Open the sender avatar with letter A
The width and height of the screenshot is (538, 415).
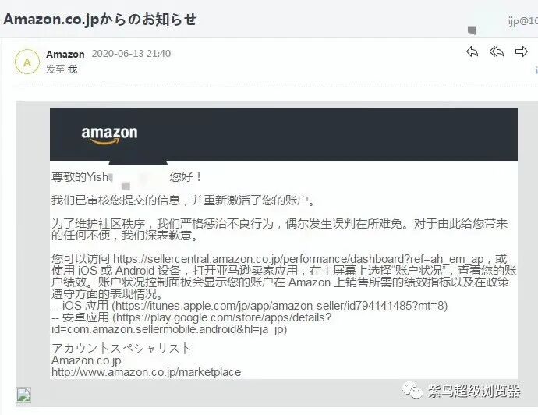coord(27,62)
